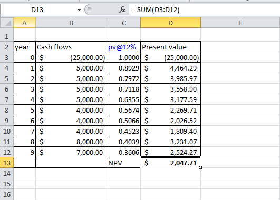Click the year cell containing 9
The width and height of the screenshot is (280, 200).
24,152
